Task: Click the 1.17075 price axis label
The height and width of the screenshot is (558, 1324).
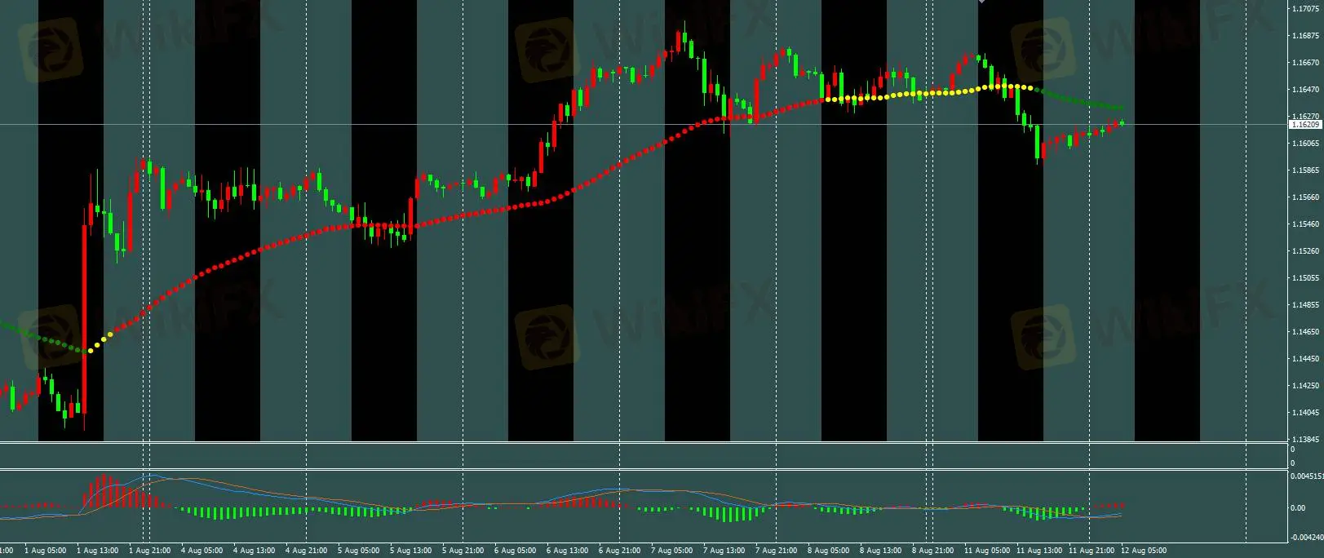Action: pos(1306,9)
